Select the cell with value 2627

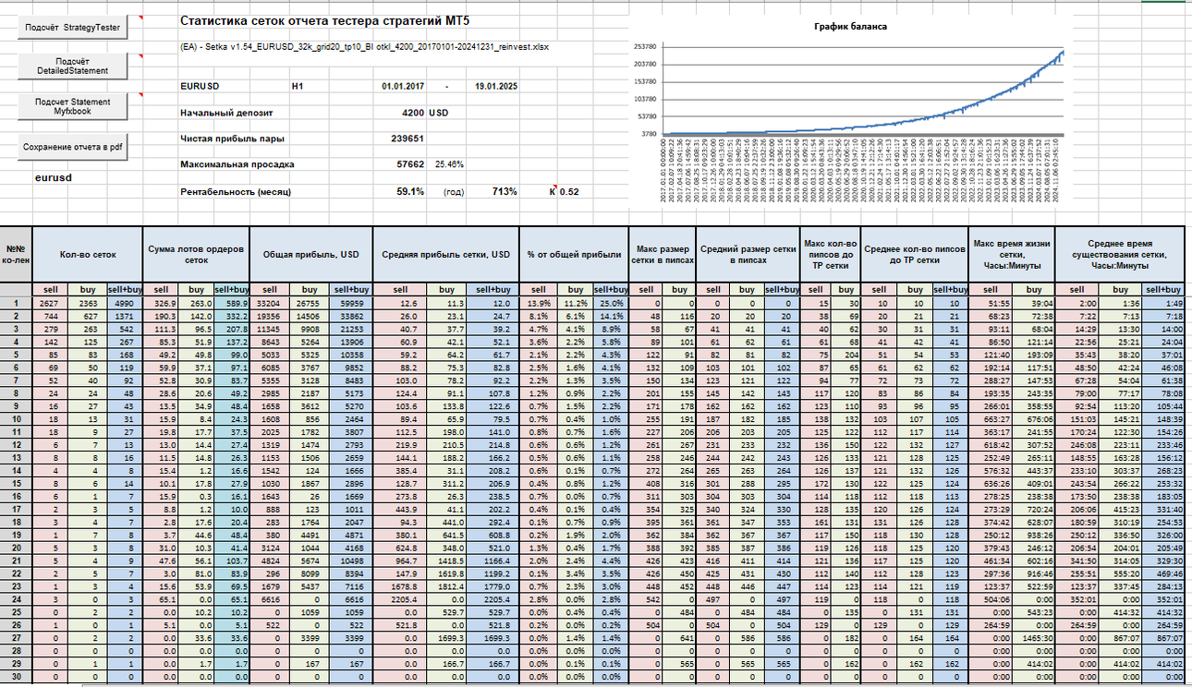tap(50, 303)
